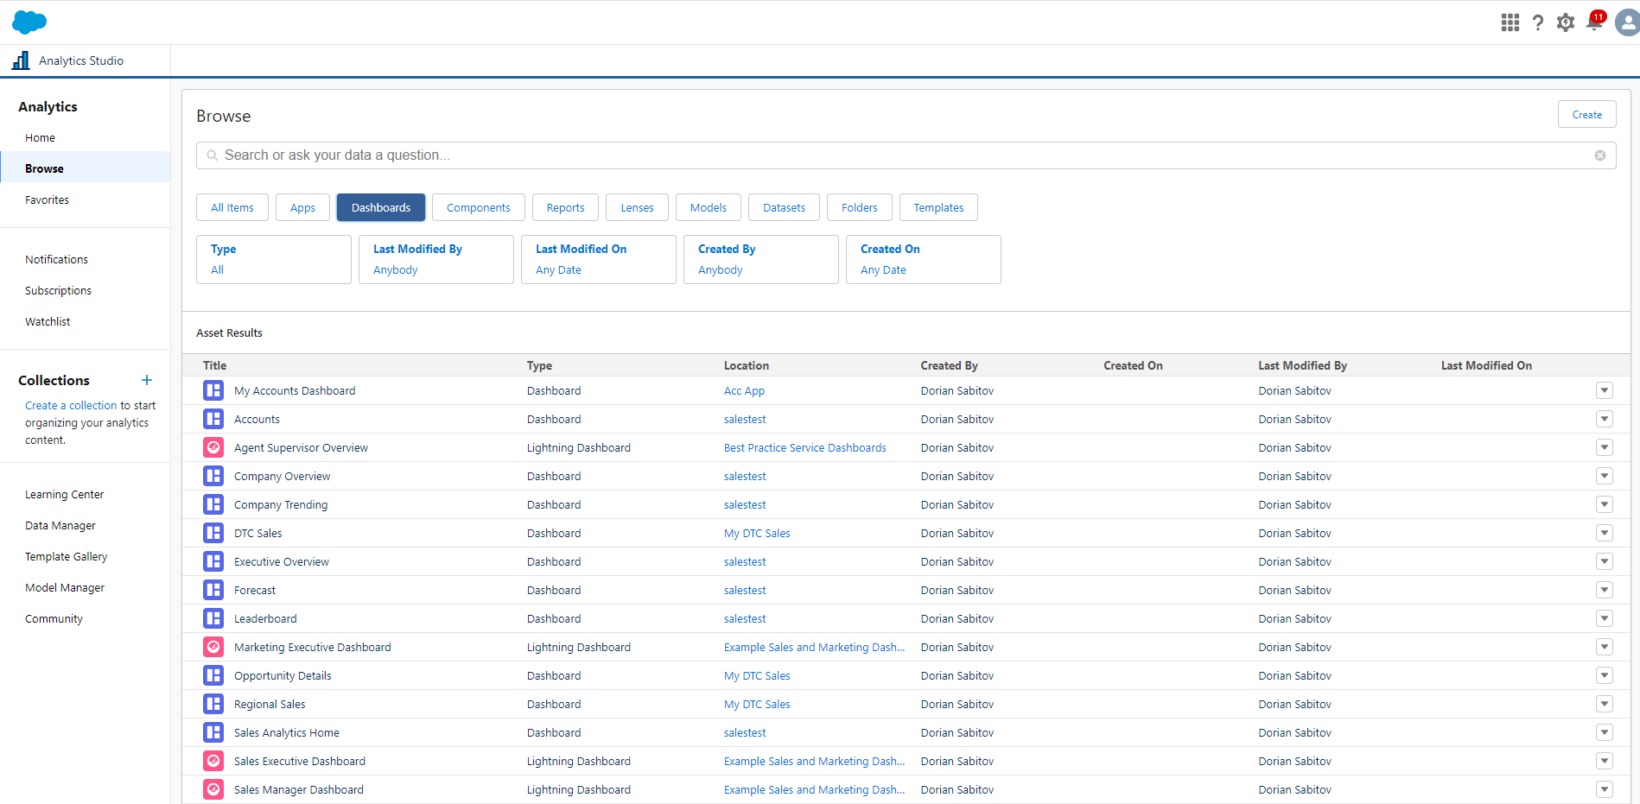Open the notifications bell icon
The image size is (1640, 804).
click(x=1594, y=22)
